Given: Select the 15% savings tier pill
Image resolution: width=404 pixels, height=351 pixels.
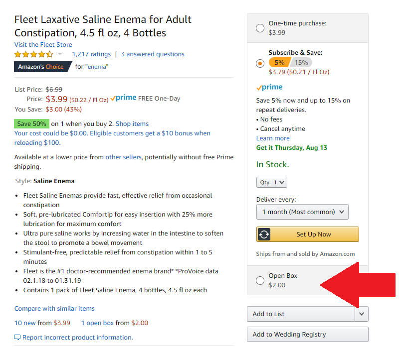Looking at the screenshot, I should (x=301, y=63).
